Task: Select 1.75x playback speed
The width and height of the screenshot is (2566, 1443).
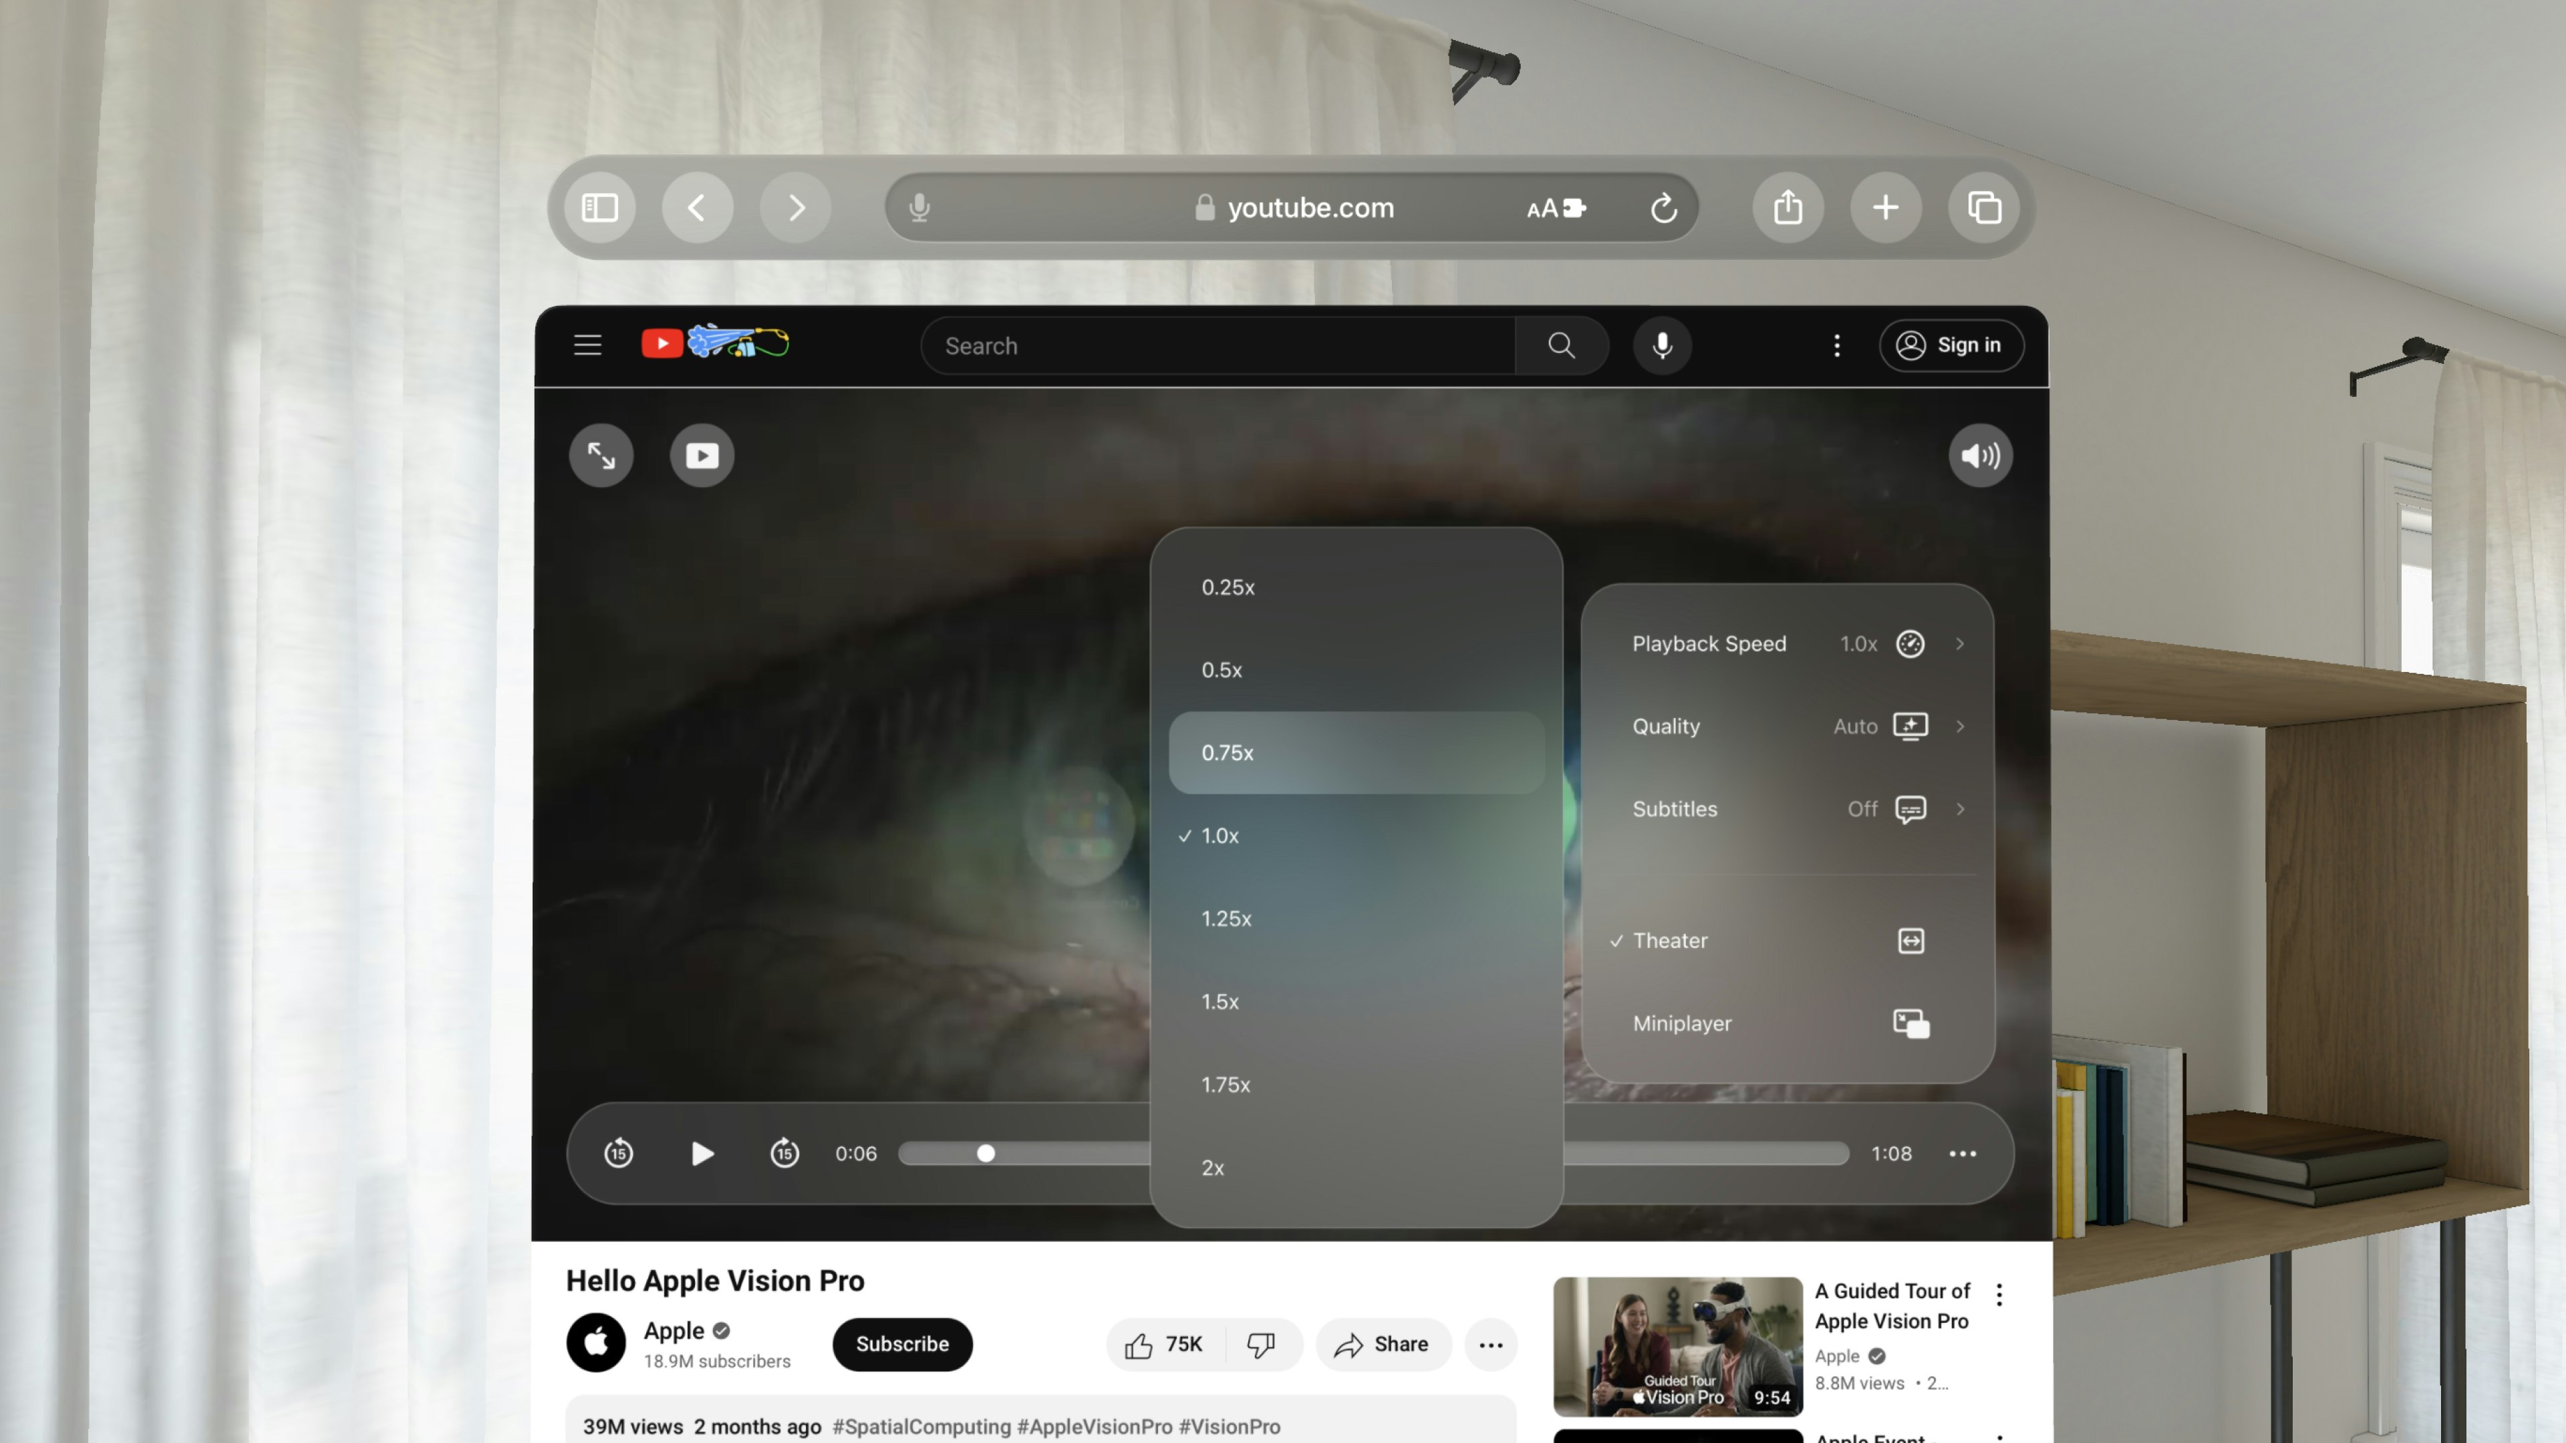Action: (x=1356, y=1084)
